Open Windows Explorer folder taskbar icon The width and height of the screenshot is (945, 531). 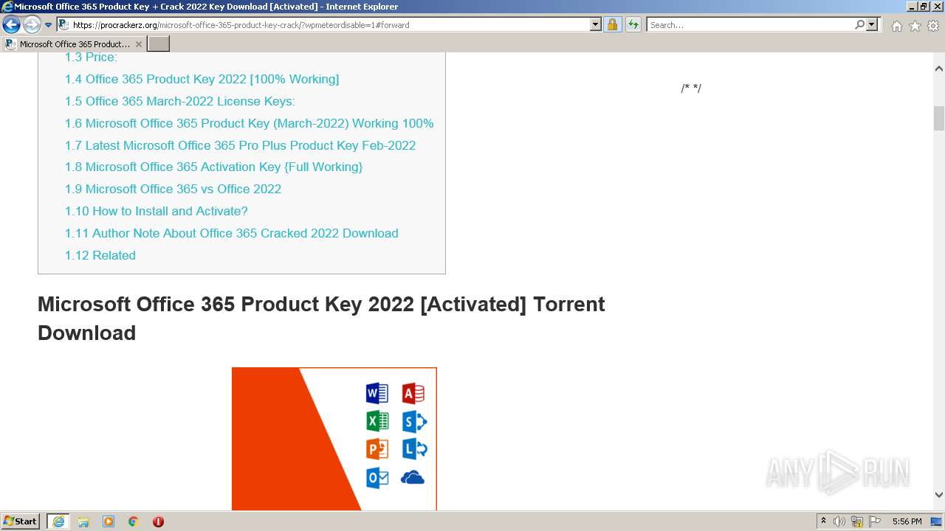[83, 521]
